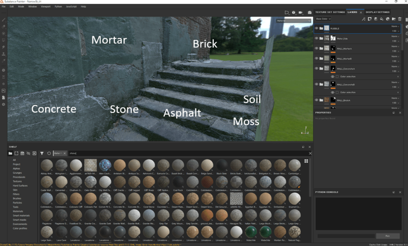Image resolution: width=408 pixels, height=246 pixels.
Task: Click the Run button in Python Console
Action: point(388,236)
